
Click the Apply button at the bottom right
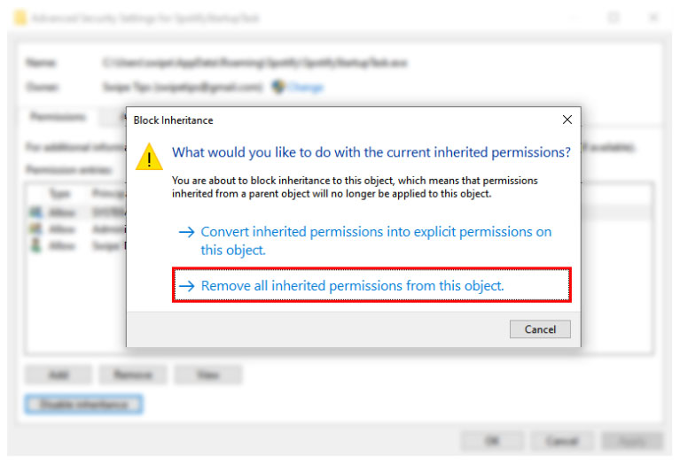(632, 440)
